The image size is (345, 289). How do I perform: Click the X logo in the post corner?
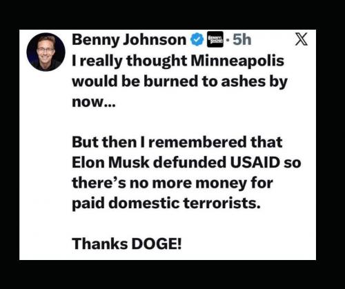[x=302, y=39]
